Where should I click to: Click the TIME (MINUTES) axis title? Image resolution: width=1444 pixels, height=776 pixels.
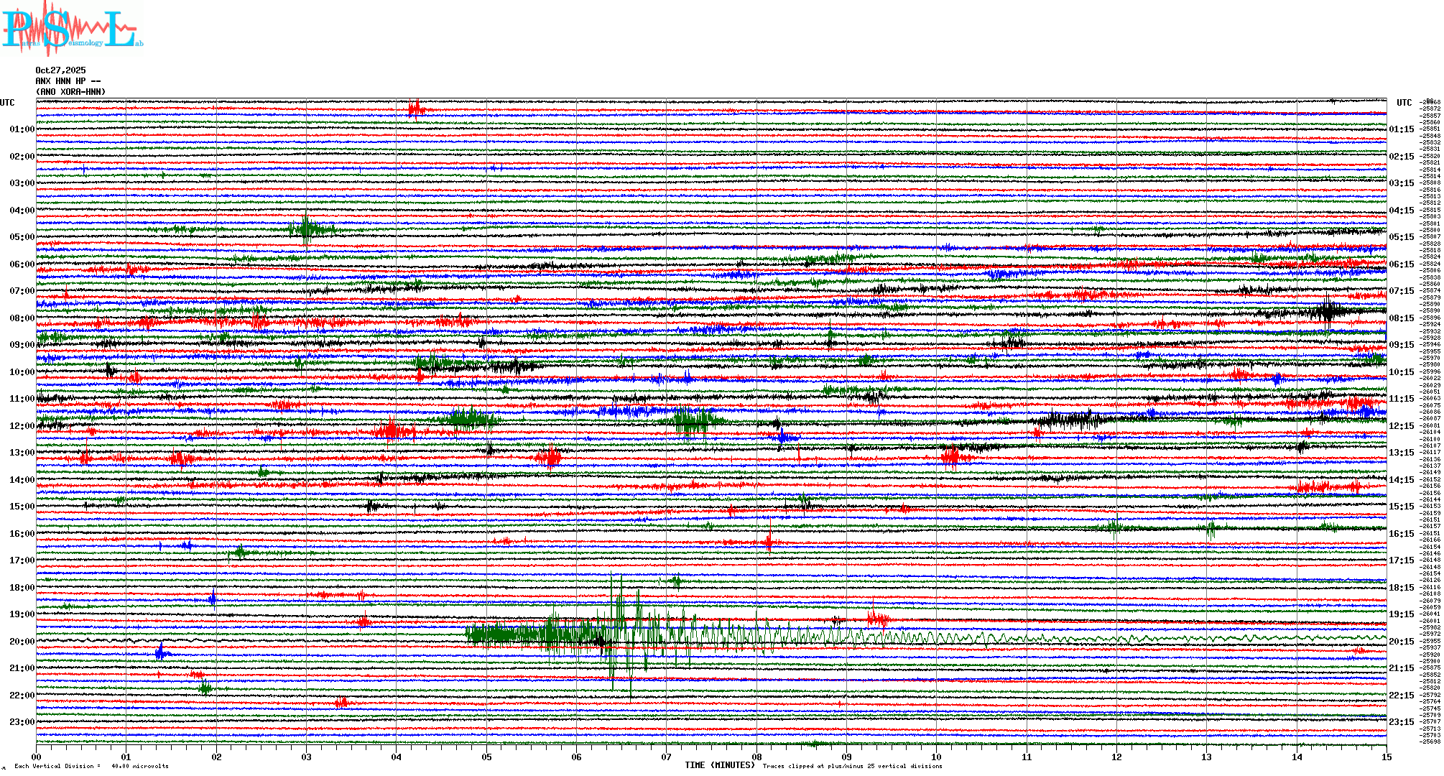[x=720, y=765]
